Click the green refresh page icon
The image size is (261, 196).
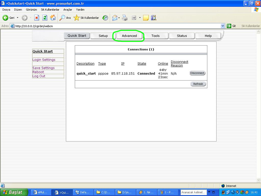click(45, 18)
